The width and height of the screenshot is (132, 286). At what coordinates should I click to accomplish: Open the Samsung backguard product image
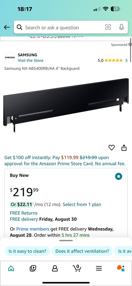[66, 105]
